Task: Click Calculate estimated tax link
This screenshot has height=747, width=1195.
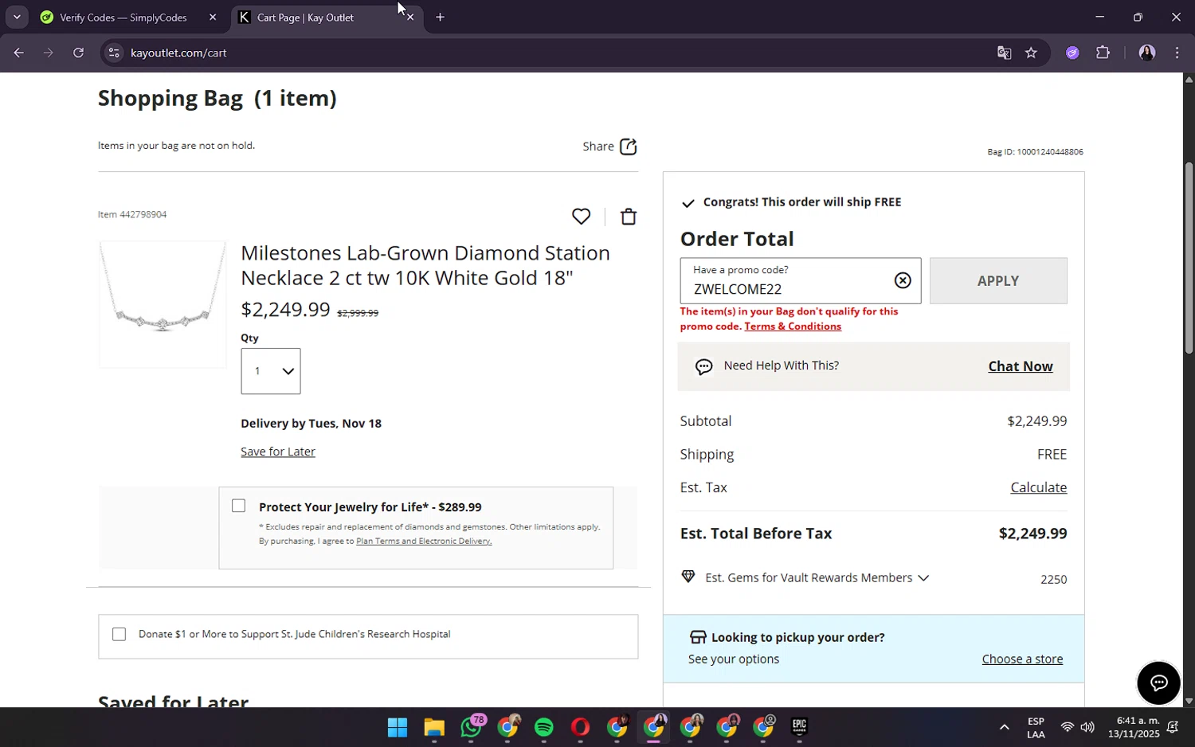Action: pos(1038,487)
